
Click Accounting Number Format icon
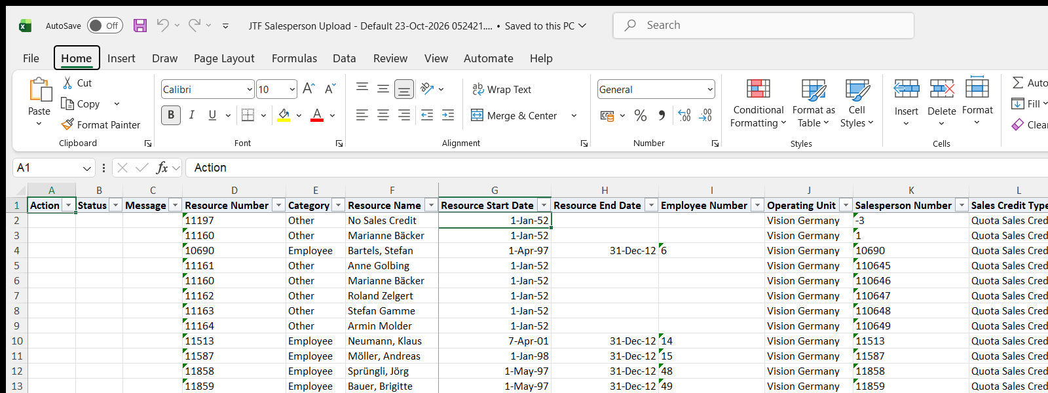point(607,116)
